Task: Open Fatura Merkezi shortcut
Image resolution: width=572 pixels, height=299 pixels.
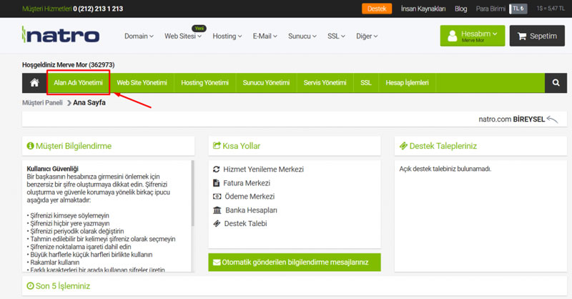Action: (247, 183)
